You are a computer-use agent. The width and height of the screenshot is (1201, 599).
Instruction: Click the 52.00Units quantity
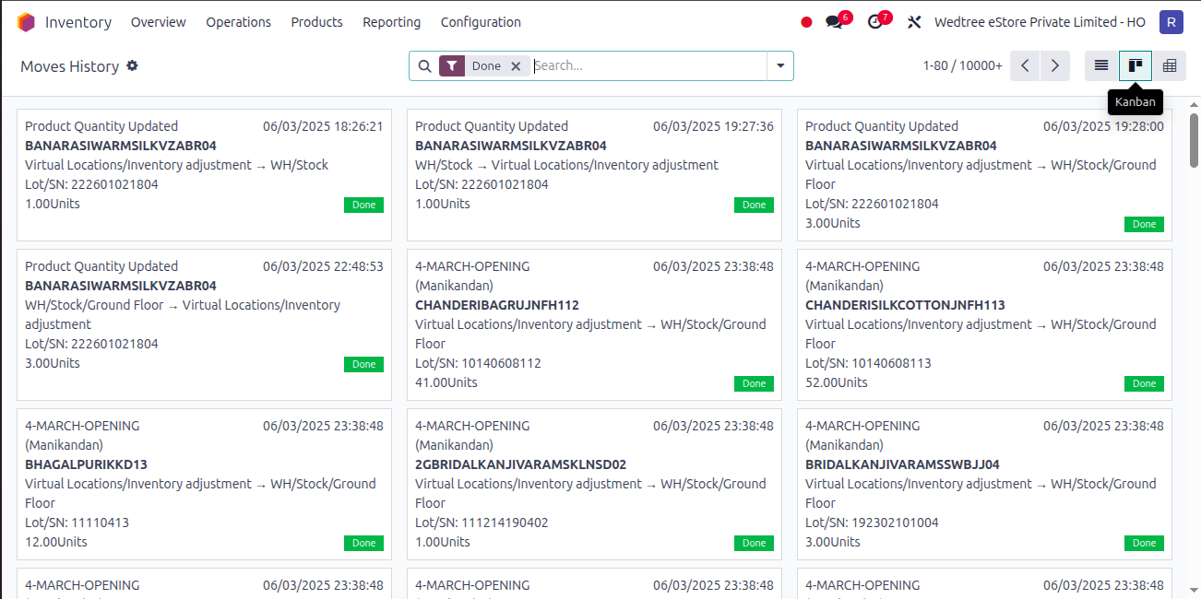837,382
